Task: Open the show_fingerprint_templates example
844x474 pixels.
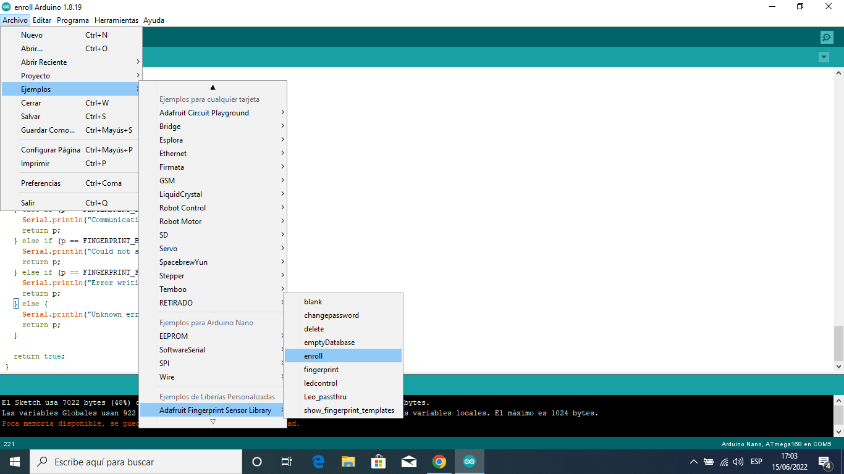Action: [344, 410]
